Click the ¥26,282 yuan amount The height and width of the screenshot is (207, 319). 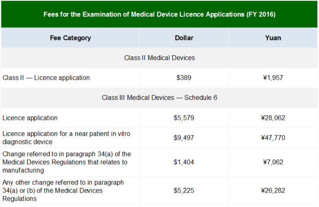pyautogui.click(x=273, y=191)
